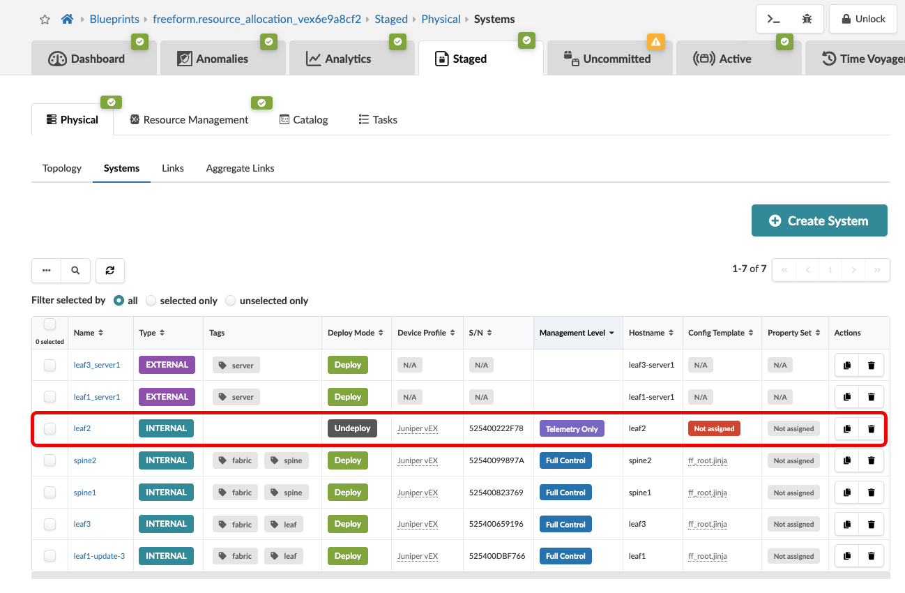The height and width of the screenshot is (593, 905).
Task: Delete the leaf1_server1 system
Action: [871, 397]
